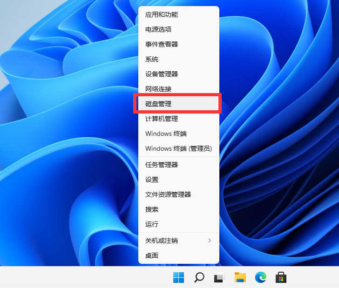339x288 pixels.
Task: Launch Windows 终端 (管理员)
Action: click(x=178, y=148)
